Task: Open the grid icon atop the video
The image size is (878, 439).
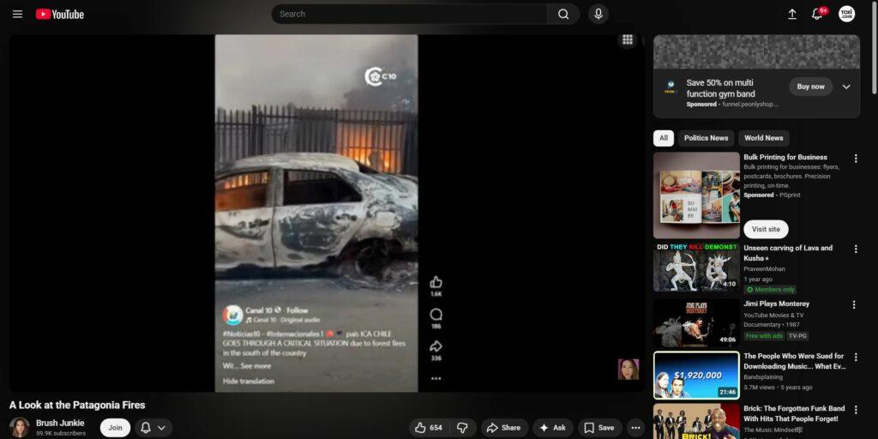Action: coord(628,39)
